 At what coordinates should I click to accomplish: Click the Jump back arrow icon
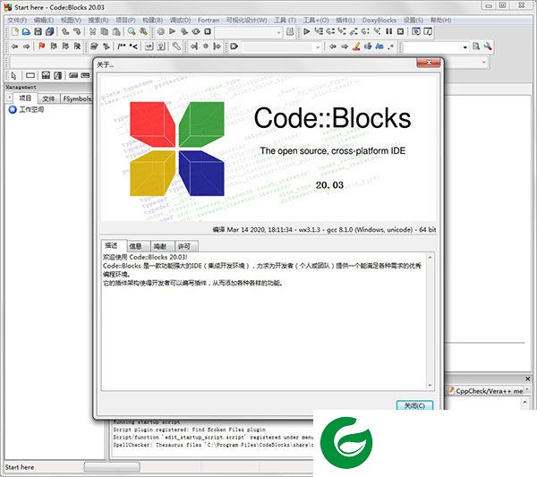[14, 47]
